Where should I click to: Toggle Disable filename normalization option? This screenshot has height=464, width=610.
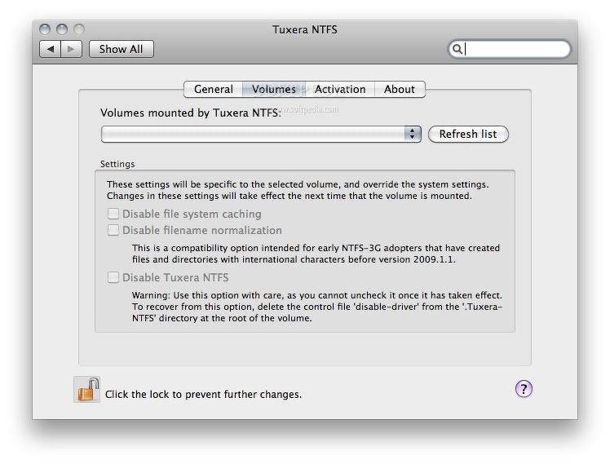[113, 230]
